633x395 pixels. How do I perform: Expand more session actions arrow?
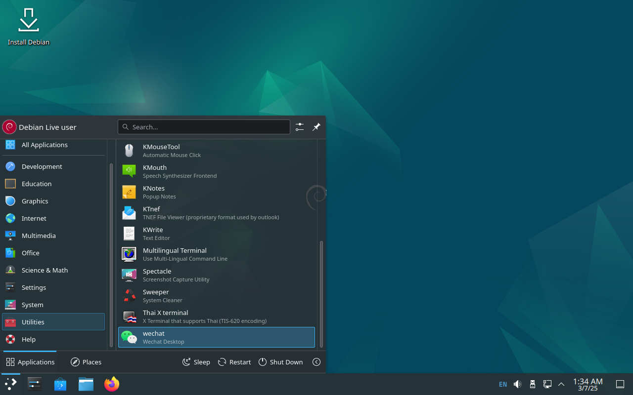[x=316, y=362]
